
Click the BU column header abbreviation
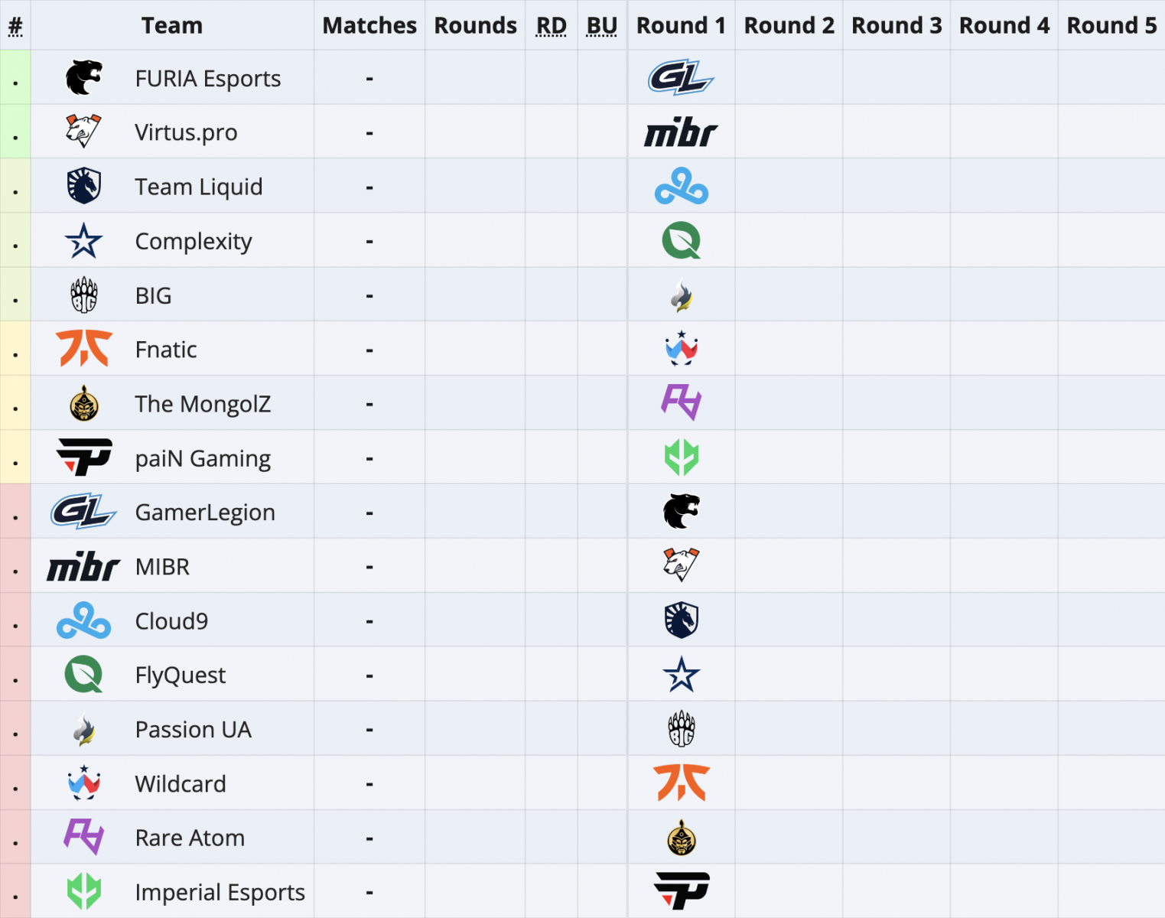tap(601, 25)
